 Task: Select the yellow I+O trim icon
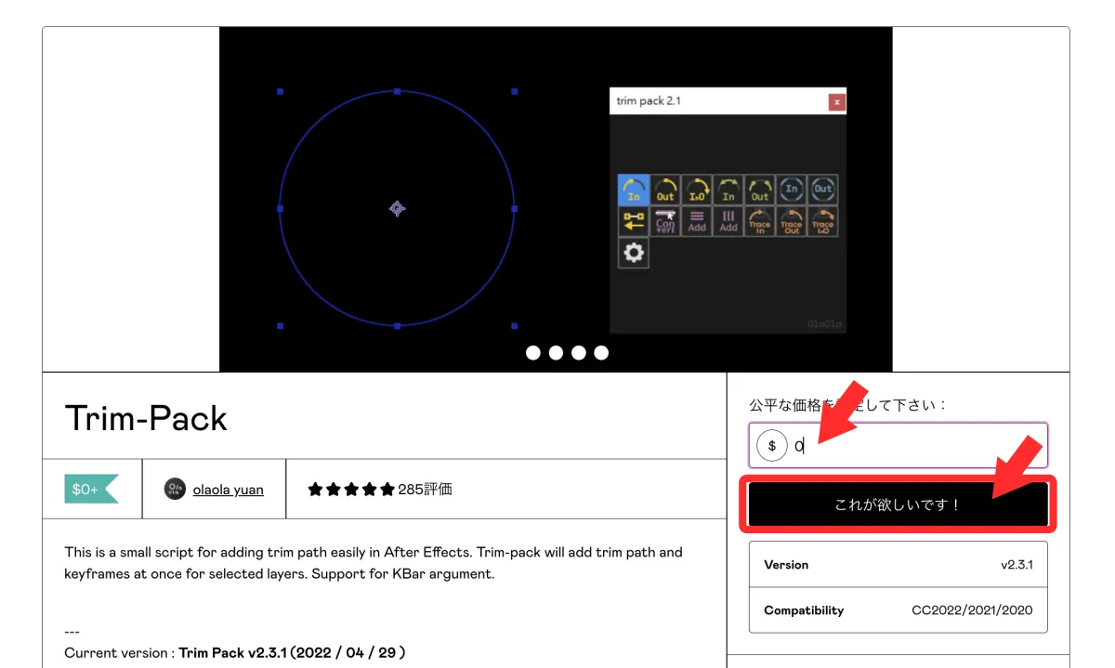click(697, 190)
